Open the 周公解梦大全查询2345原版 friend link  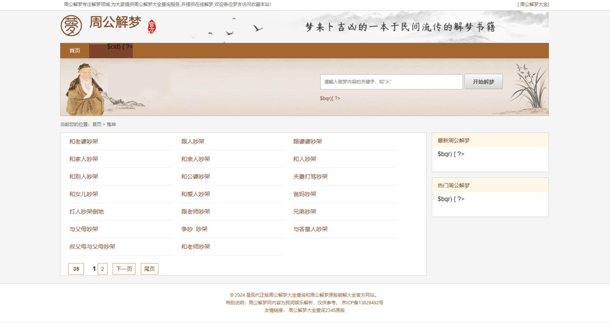[x=317, y=310]
